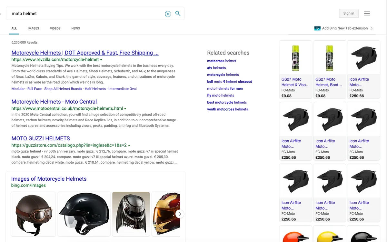Select related search atv helmets

pos(216,68)
